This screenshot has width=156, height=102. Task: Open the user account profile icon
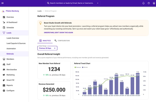(x=154, y=3)
